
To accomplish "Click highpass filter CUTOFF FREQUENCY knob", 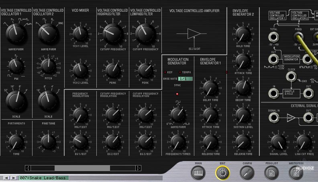I will [x=113, y=34].
